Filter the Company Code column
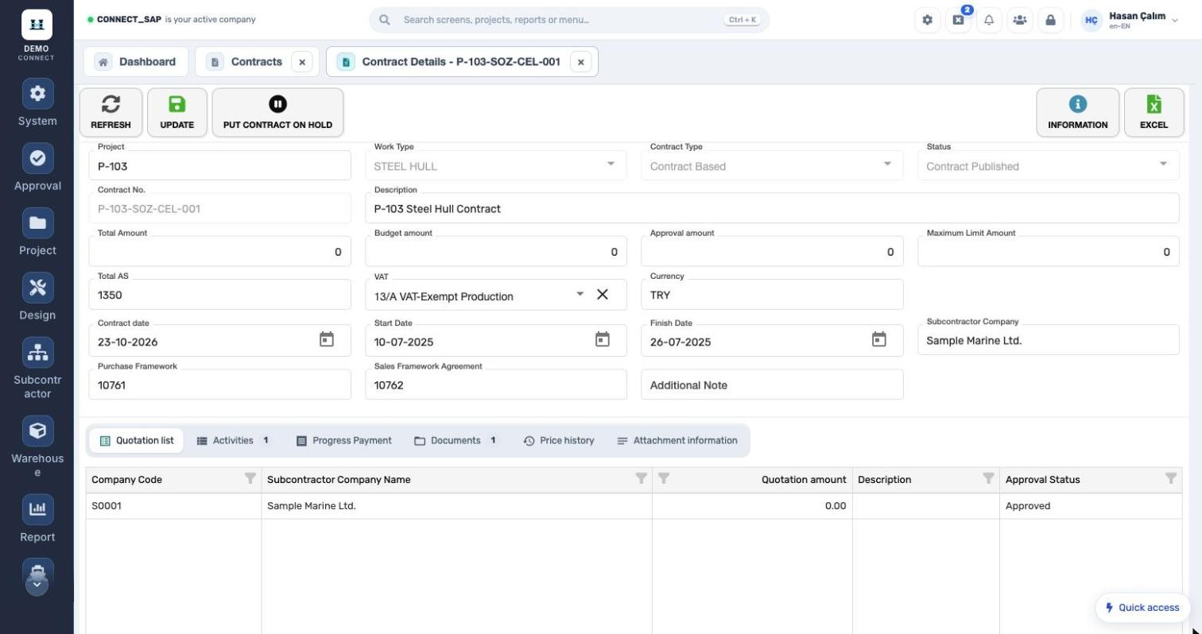The image size is (1202, 634). click(250, 478)
